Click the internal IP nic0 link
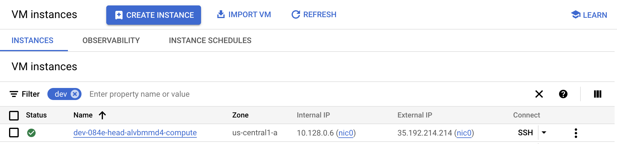Image resolution: width=617 pixels, height=144 pixels. tap(346, 133)
